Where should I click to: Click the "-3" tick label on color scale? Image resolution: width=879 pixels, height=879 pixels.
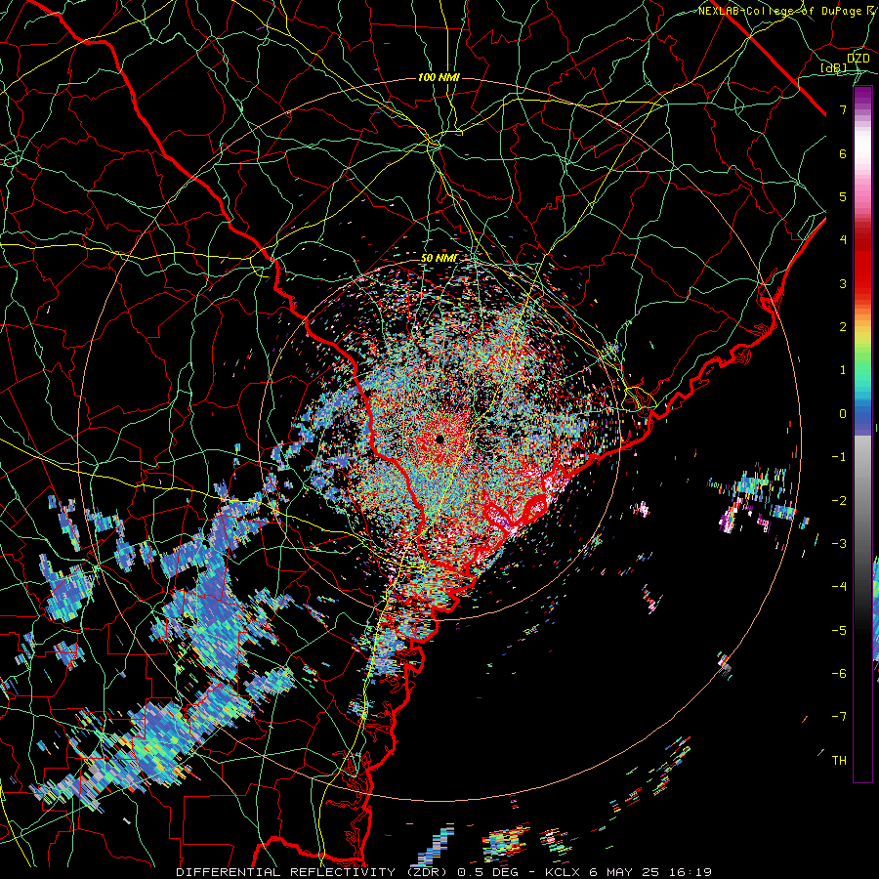coord(839,544)
